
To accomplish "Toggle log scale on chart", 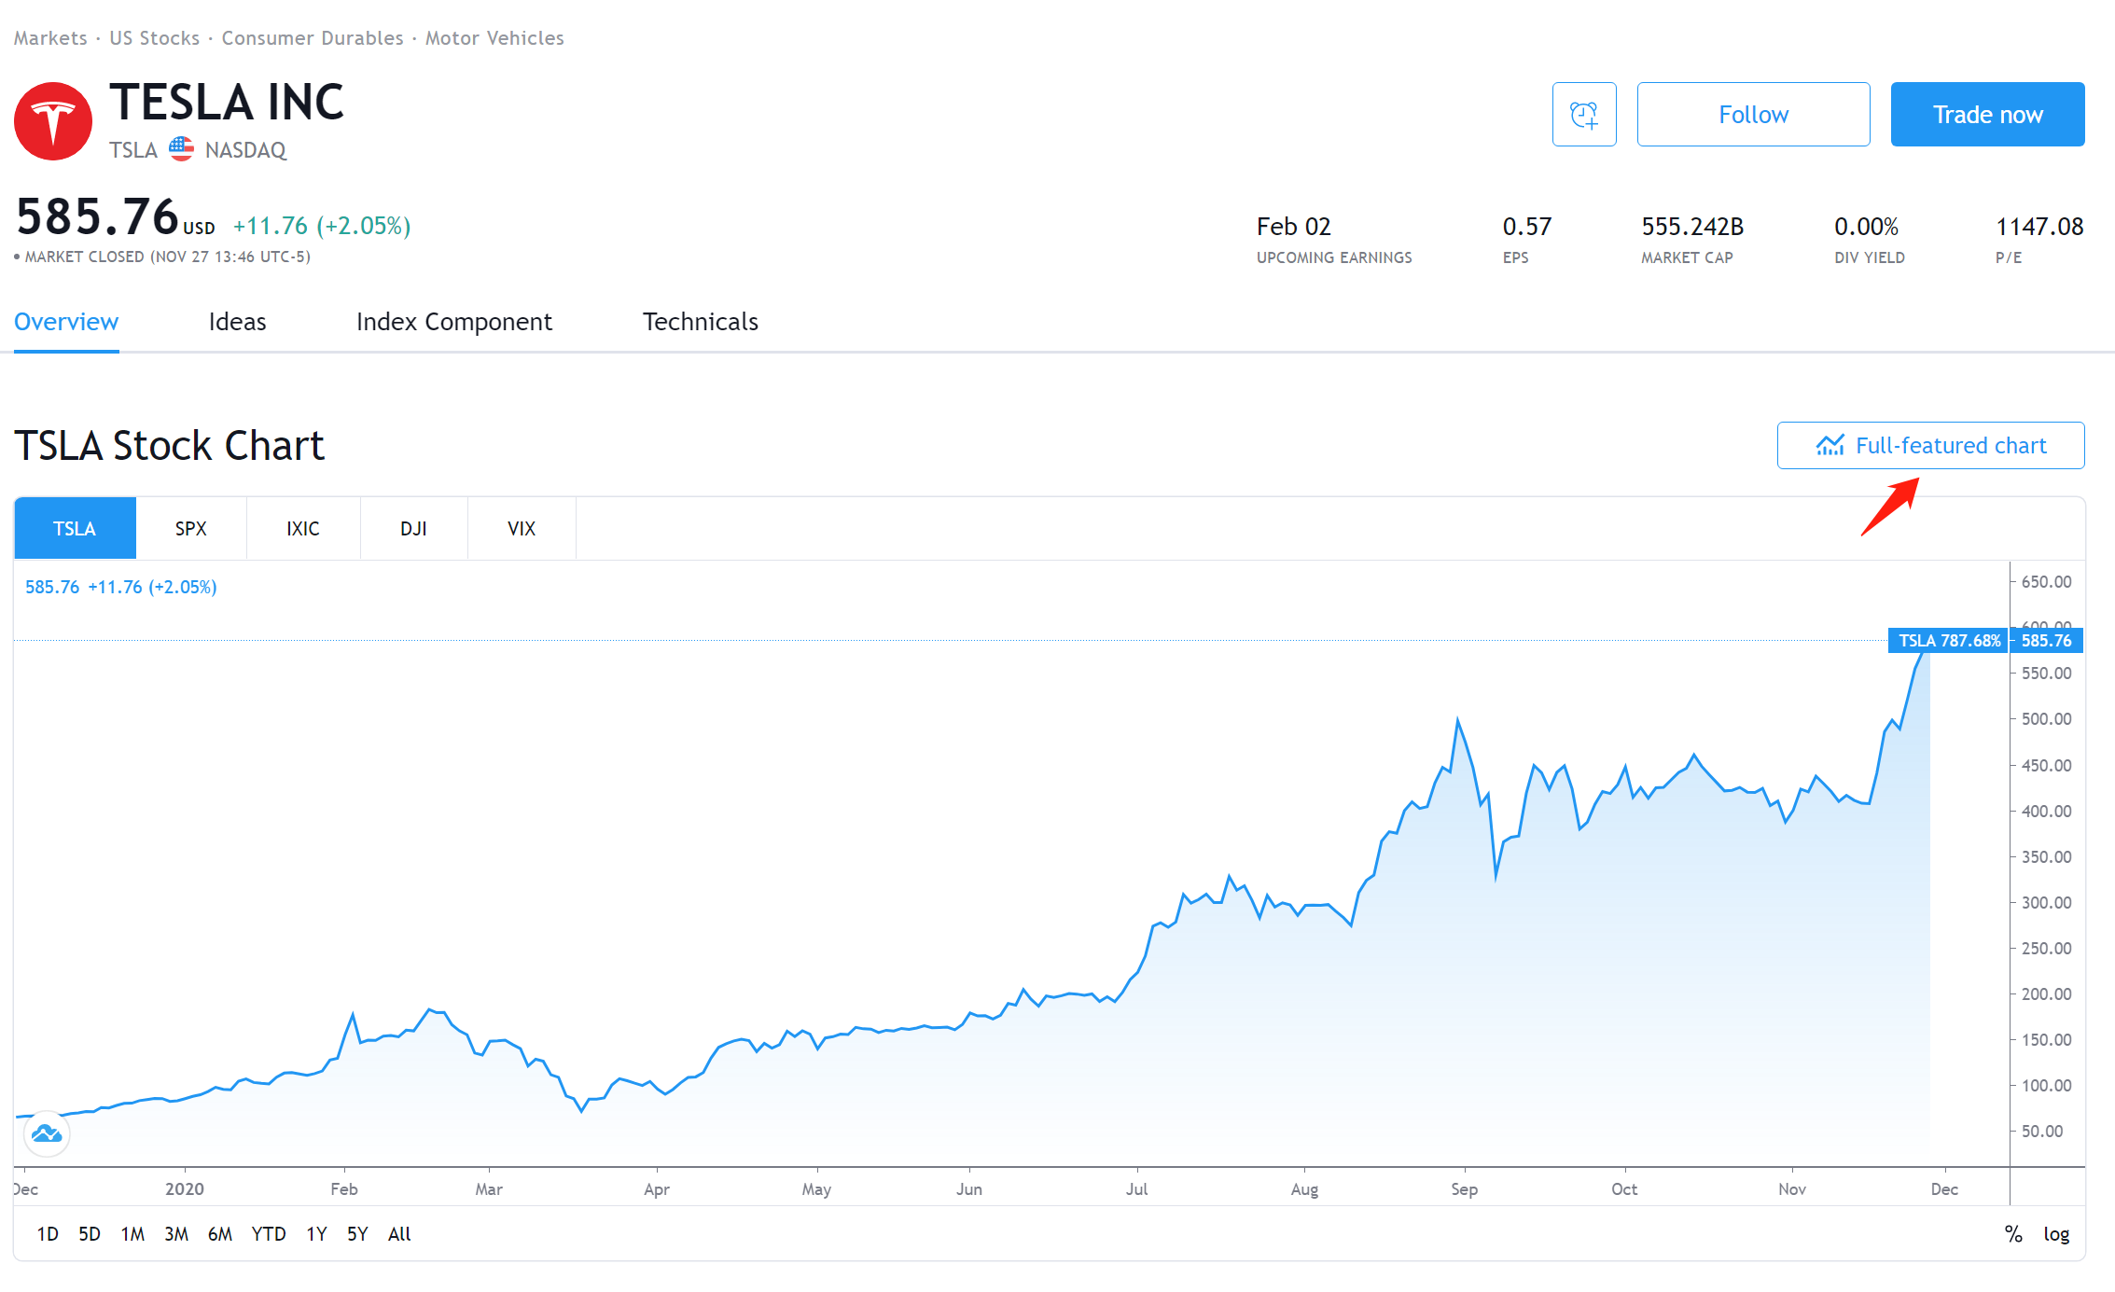I will 2055,1234.
